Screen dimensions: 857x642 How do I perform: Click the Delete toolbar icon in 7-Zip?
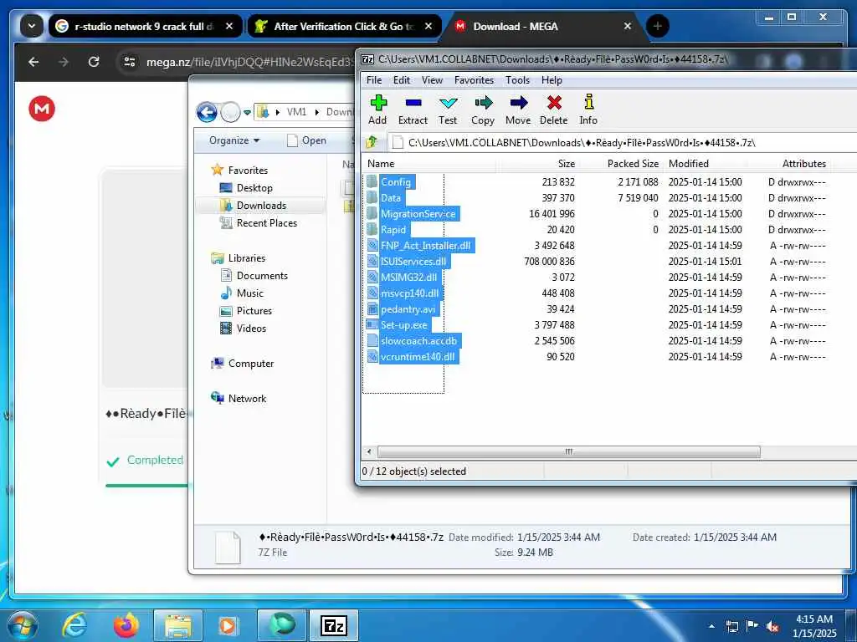[554, 110]
